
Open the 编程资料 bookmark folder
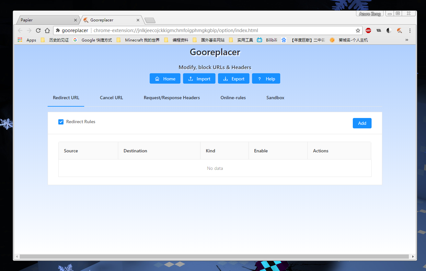coord(176,40)
